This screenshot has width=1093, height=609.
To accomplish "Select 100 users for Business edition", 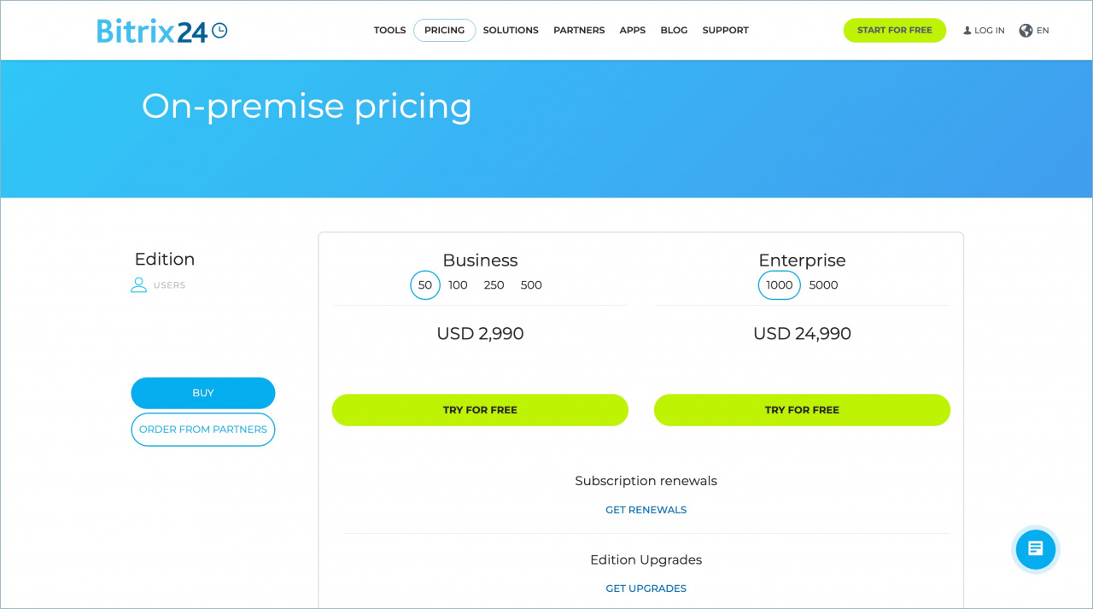I will pyautogui.click(x=458, y=285).
